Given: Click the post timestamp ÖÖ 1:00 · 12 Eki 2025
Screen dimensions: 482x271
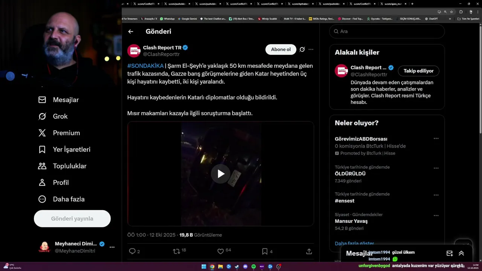Looking at the screenshot, I should 151,235.
